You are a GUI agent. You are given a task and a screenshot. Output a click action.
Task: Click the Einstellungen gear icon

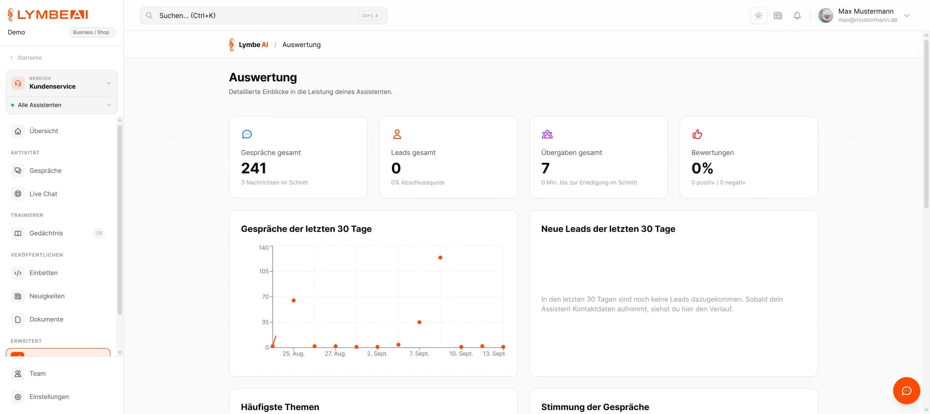coord(18,397)
